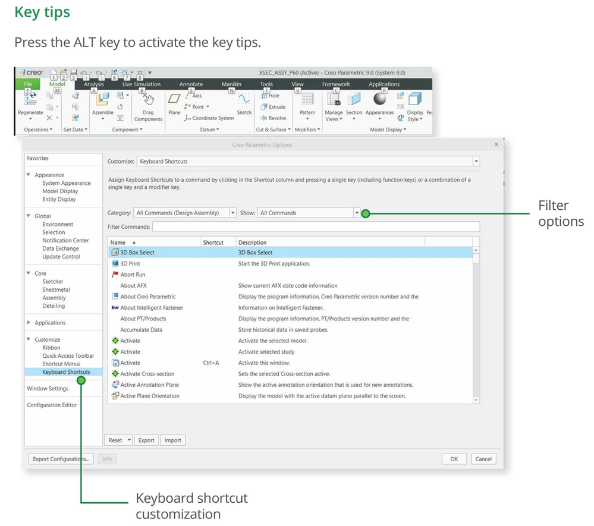Image resolution: width=594 pixels, height=526 pixels.
Task: Click the Hole feature tool
Action: click(x=270, y=96)
